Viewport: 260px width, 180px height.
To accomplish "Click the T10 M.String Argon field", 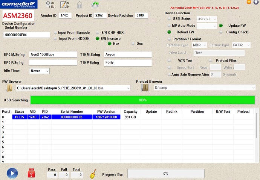I will 128,54.
